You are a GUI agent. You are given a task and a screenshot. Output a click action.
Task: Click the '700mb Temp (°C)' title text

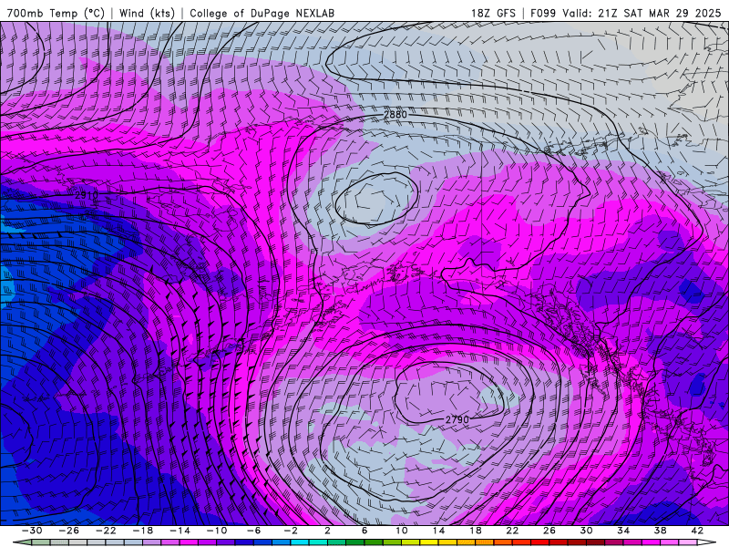click(56, 13)
